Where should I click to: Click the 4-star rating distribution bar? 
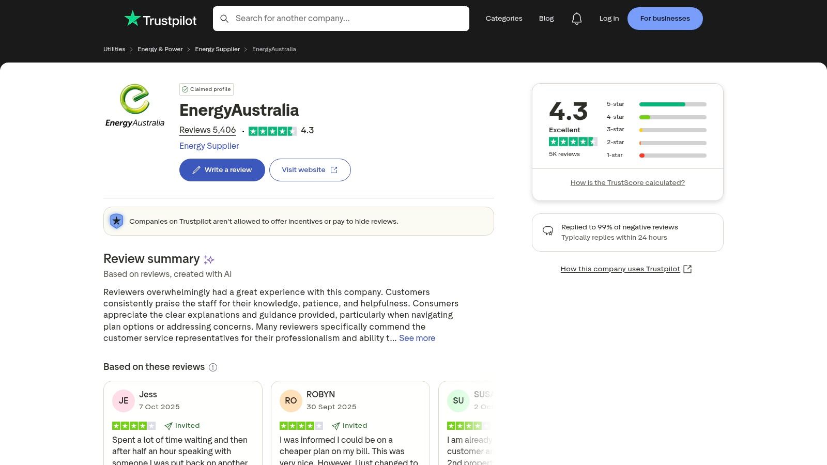(672, 117)
